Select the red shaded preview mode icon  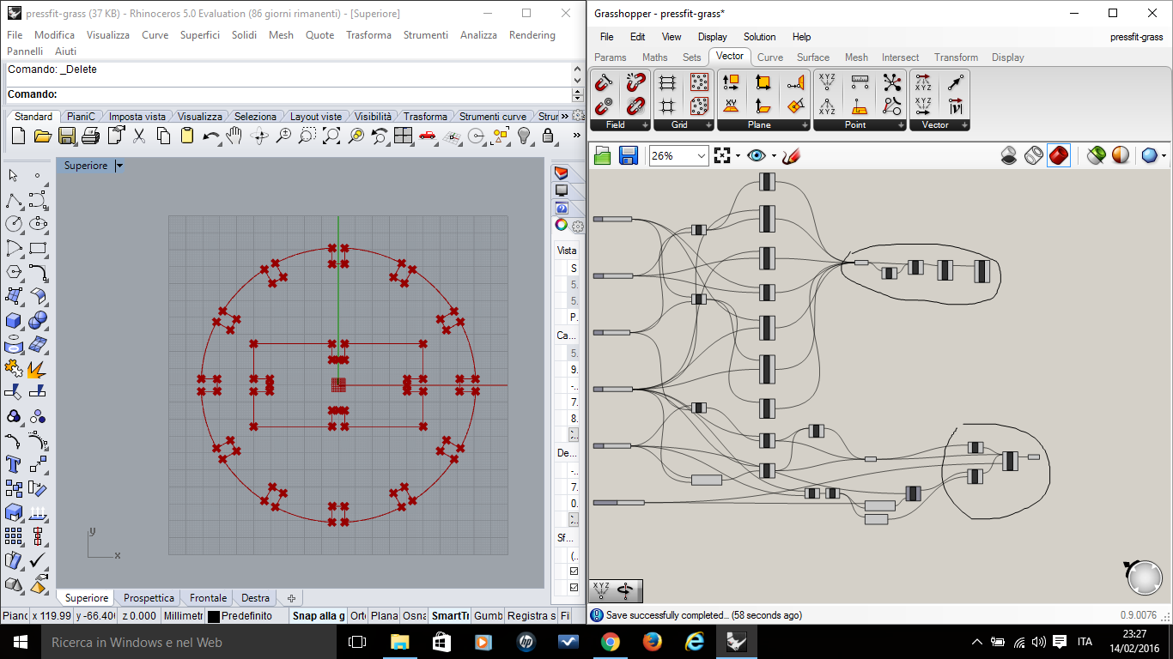point(1059,155)
